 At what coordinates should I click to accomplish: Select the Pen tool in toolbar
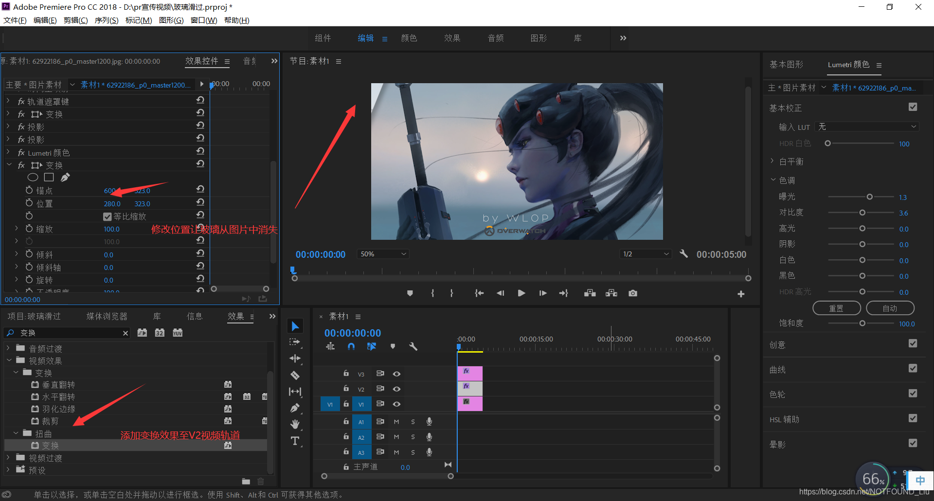coord(295,408)
